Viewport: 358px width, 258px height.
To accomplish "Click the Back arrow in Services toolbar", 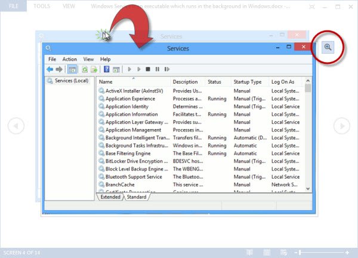I will click(x=50, y=69).
